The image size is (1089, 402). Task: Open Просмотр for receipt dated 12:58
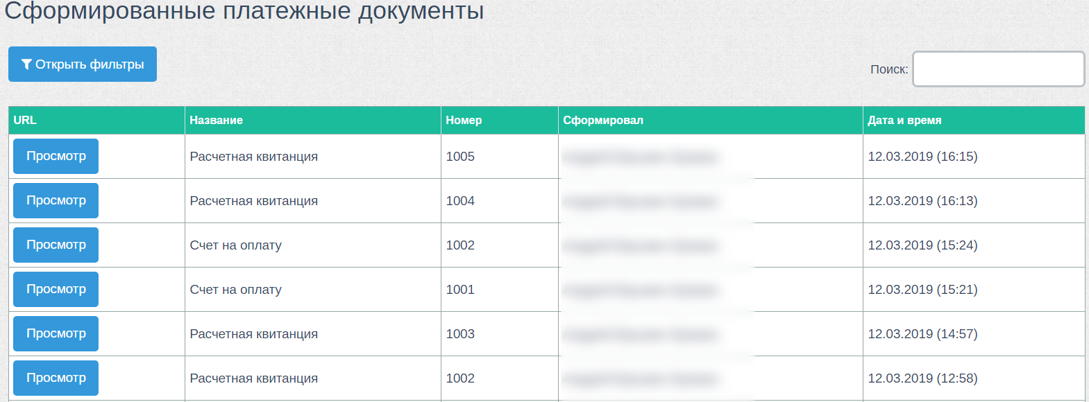[56, 378]
